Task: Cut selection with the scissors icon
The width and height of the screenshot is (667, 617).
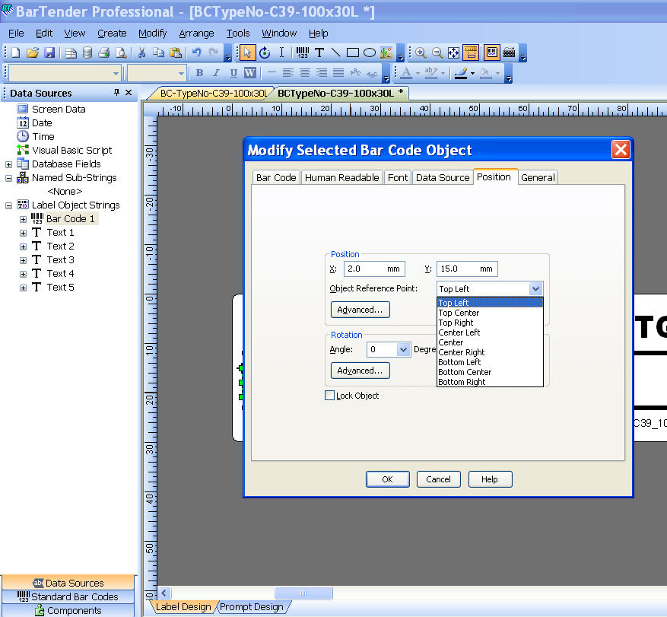Action: [141, 52]
